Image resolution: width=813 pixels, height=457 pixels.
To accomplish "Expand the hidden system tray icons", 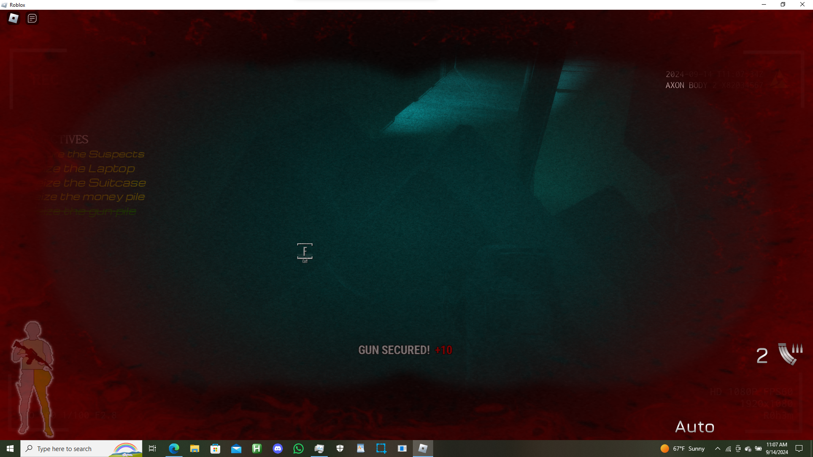I will pyautogui.click(x=718, y=449).
